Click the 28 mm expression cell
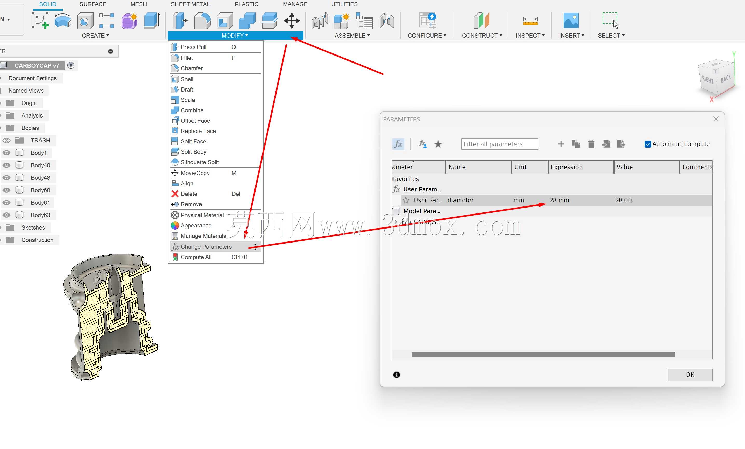The width and height of the screenshot is (745, 449). [581, 200]
